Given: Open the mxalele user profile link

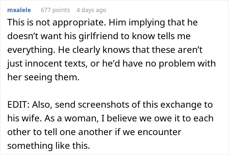Looking at the screenshot, I should click(x=19, y=10).
